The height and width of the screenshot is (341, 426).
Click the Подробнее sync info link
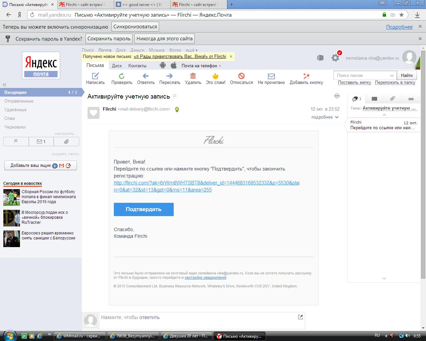coord(399,27)
